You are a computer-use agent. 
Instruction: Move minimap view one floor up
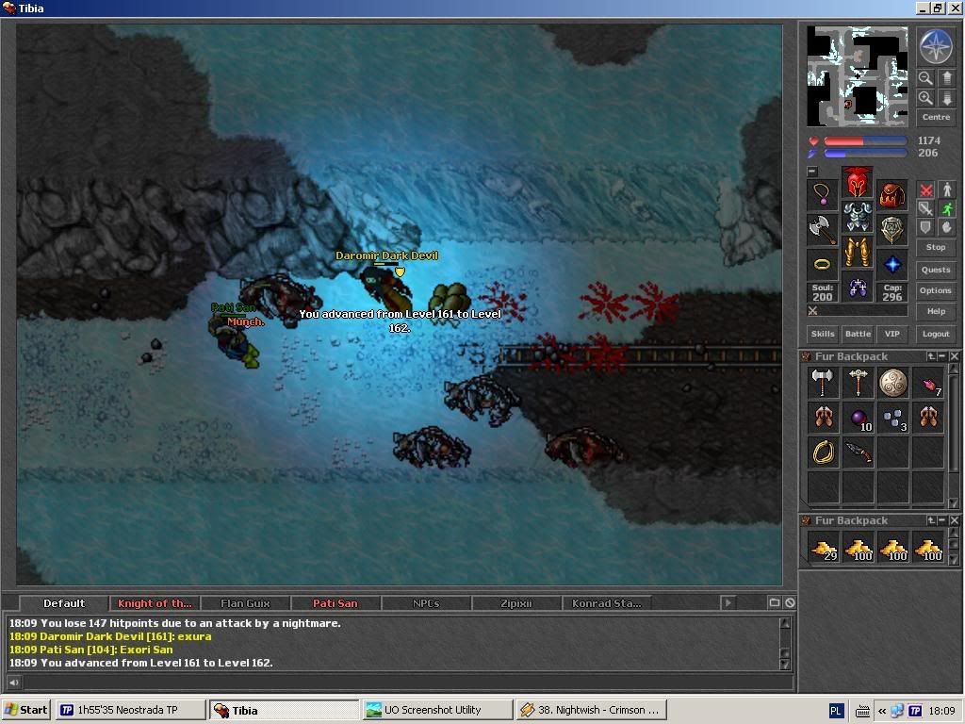pyautogui.click(x=946, y=78)
